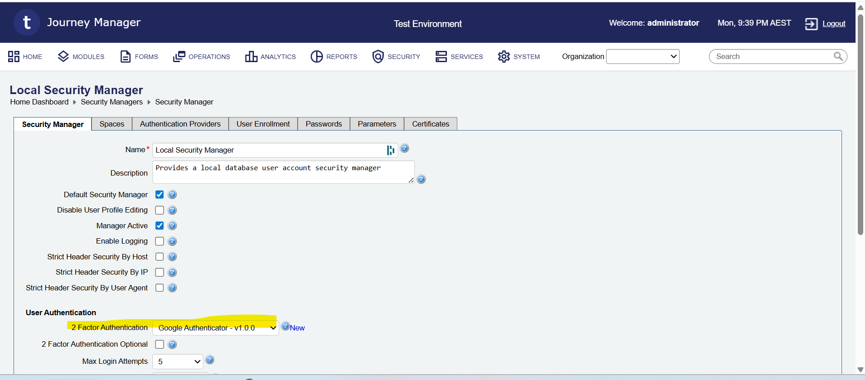Click the Security Managers breadcrumb link
Viewport: 865px width, 380px height.
click(x=111, y=102)
